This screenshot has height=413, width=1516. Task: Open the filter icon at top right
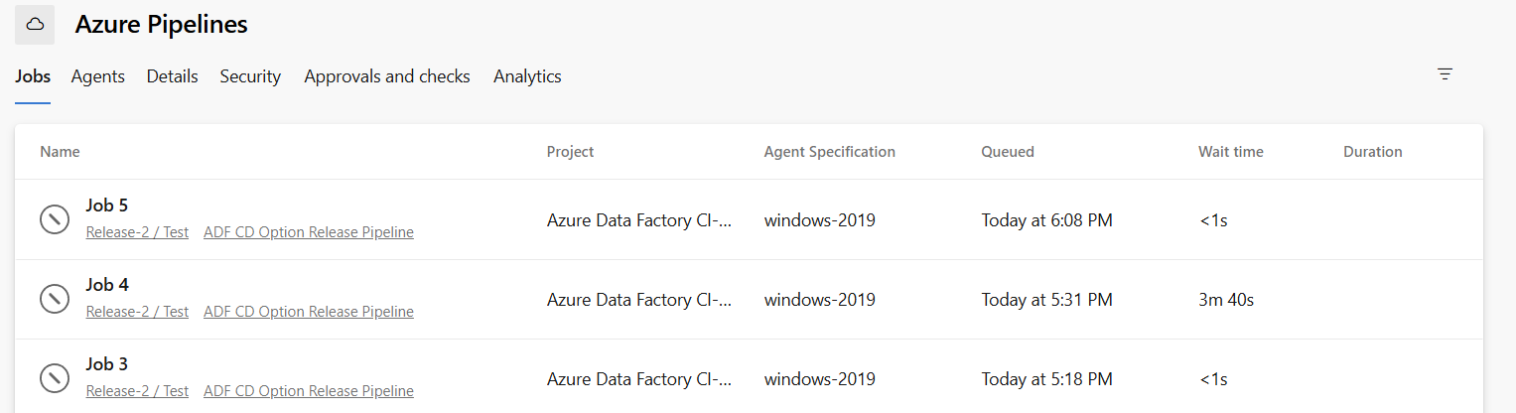(x=1445, y=74)
